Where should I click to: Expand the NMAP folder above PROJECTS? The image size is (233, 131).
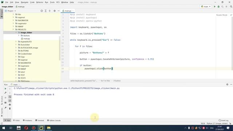13,27
